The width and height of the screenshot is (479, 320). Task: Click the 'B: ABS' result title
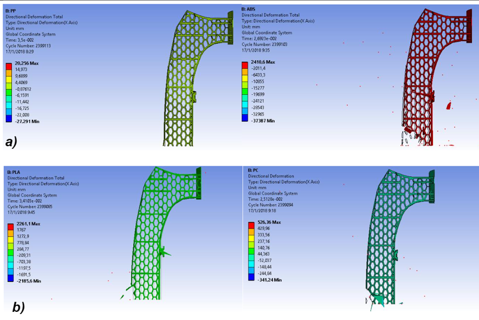(x=248, y=9)
